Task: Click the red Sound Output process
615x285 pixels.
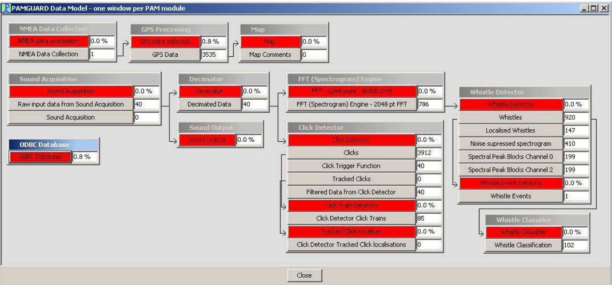Action: tap(207, 140)
